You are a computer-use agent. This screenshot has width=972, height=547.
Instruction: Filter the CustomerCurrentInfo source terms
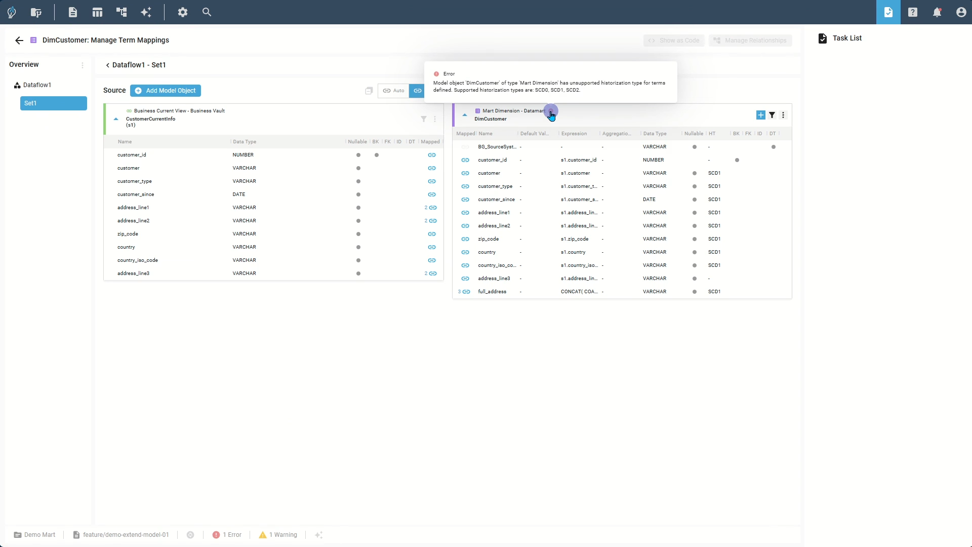click(424, 119)
